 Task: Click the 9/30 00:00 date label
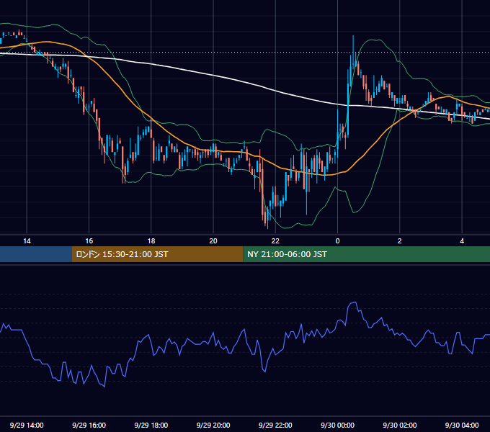[337, 425]
